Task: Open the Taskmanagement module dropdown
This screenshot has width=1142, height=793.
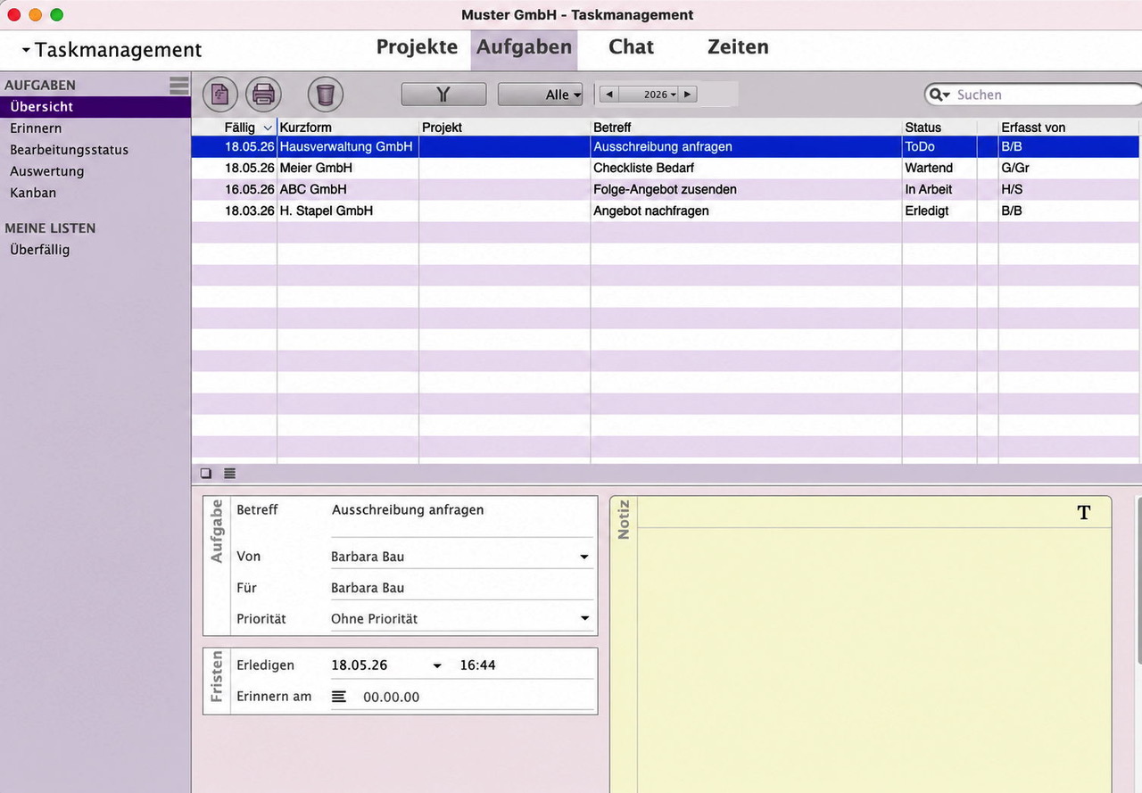Action: 113,50
